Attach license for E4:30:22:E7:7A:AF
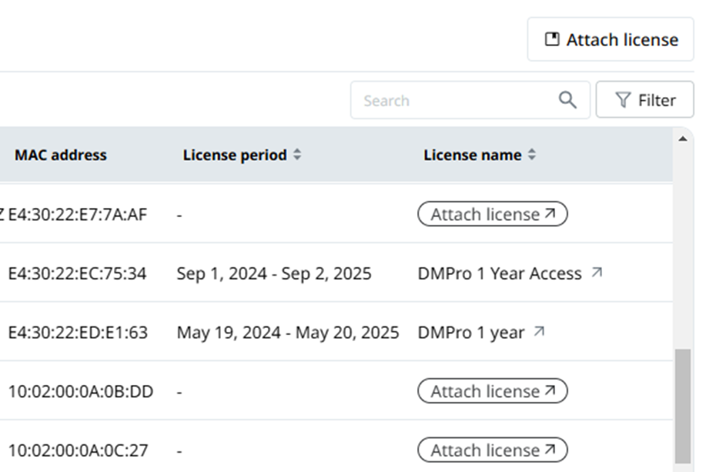This screenshot has height=472, width=716. 493,214
